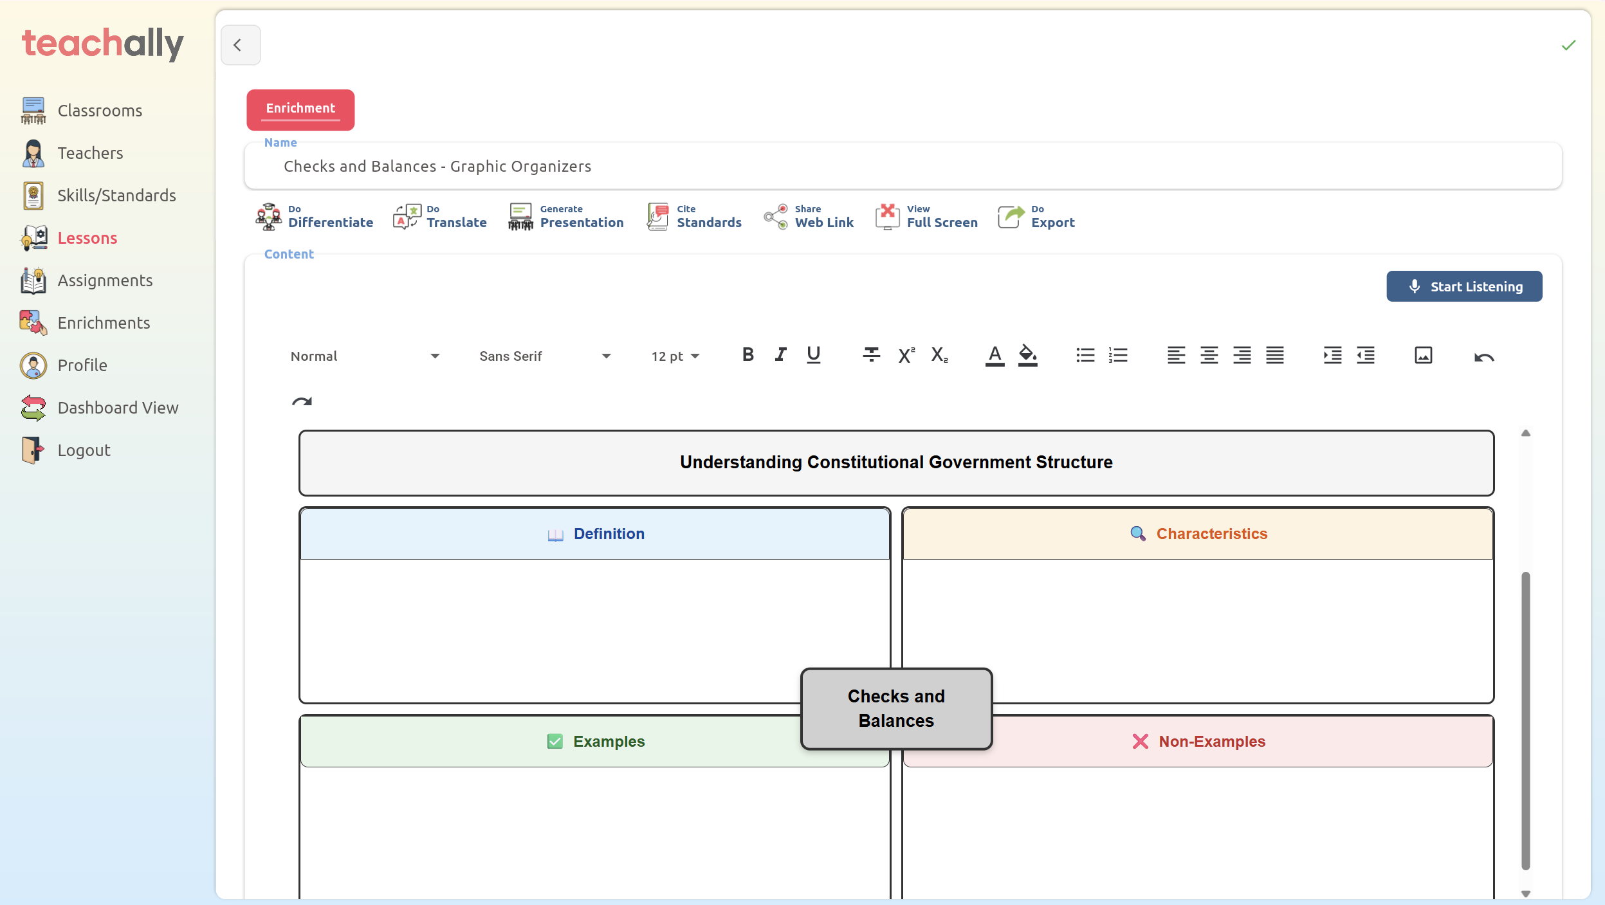This screenshot has height=905, width=1605.
Task: Toggle underline formatting
Action: (x=813, y=355)
